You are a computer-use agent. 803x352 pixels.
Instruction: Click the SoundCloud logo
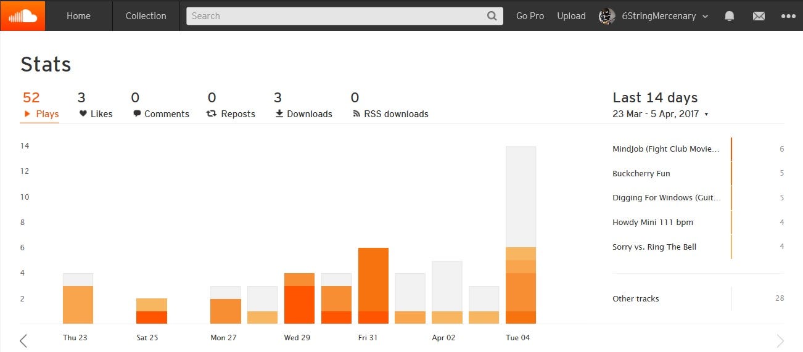[23, 16]
